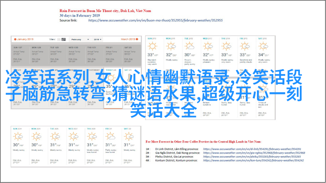Image resolution: width=326 pixels, height=183 pixels.
Task: Switch to the calendar grid view icon
Action: tap(64, 39)
